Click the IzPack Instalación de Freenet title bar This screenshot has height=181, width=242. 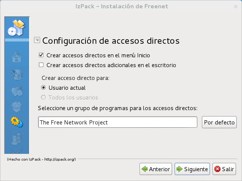(121, 6)
